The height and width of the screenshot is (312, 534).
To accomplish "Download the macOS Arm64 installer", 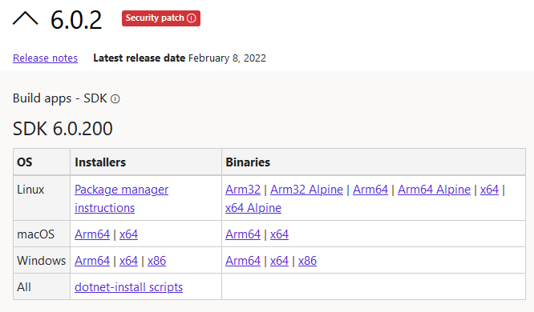I will click(x=92, y=234).
